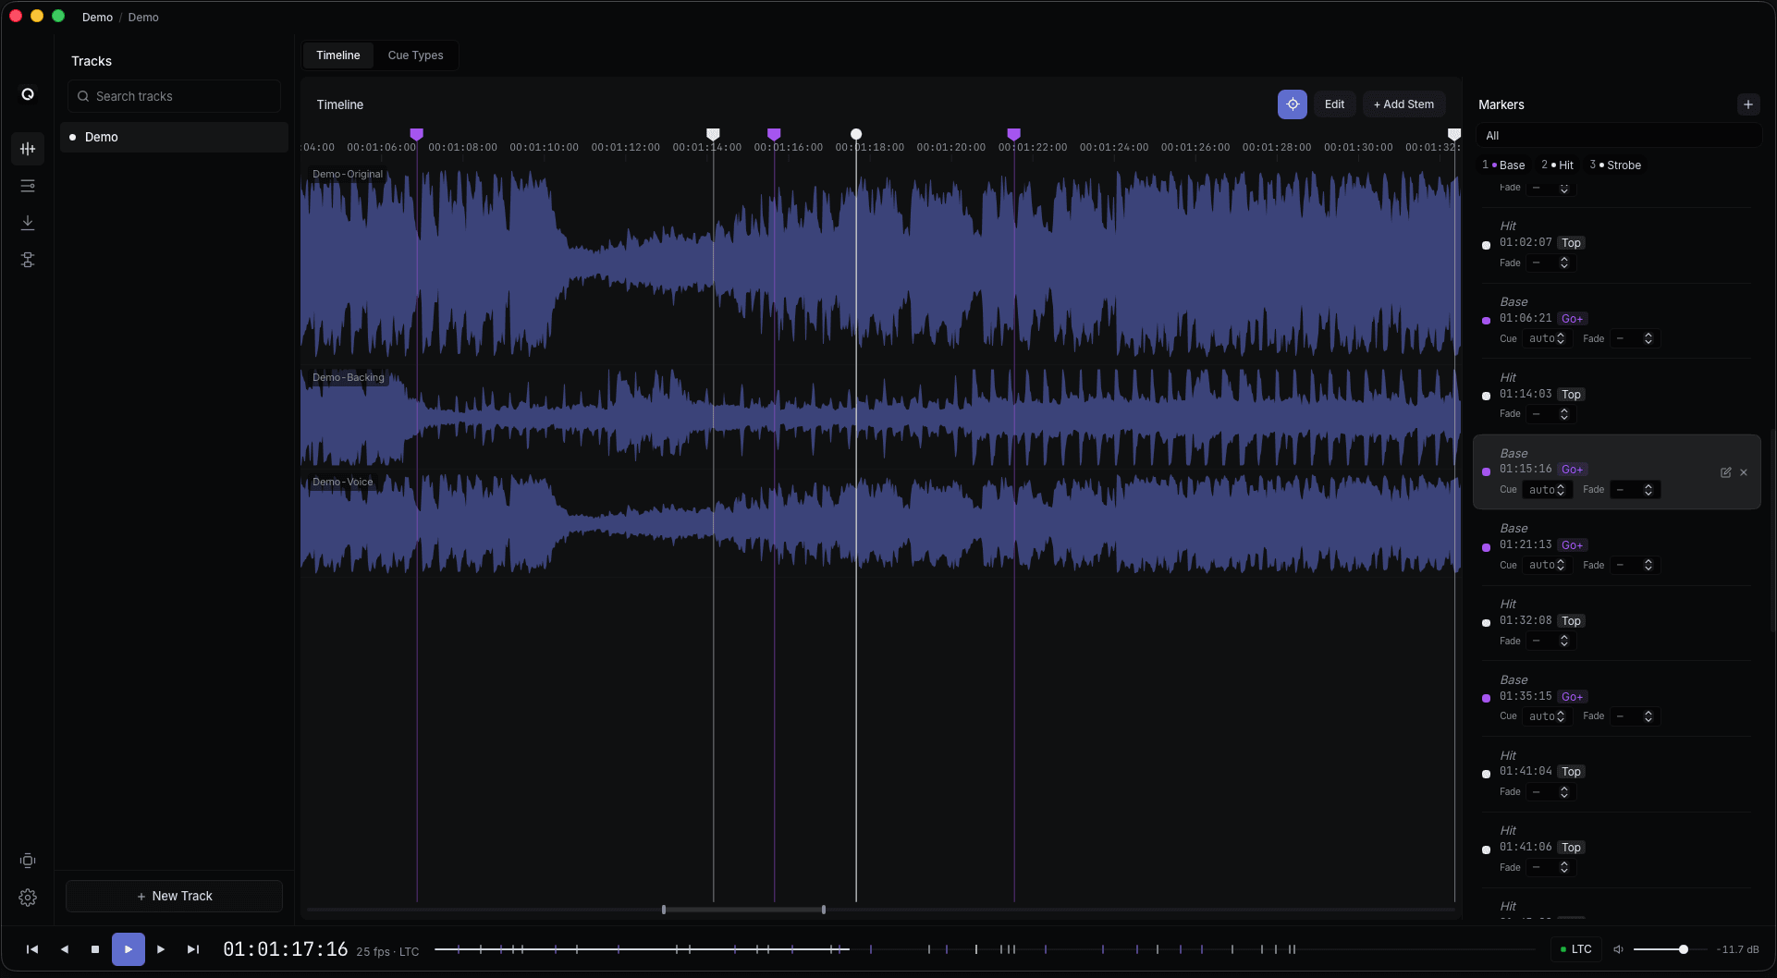1777x978 pixels.
Task: Delete the selected 01:15:16 Base marker
Action: 1744,472
